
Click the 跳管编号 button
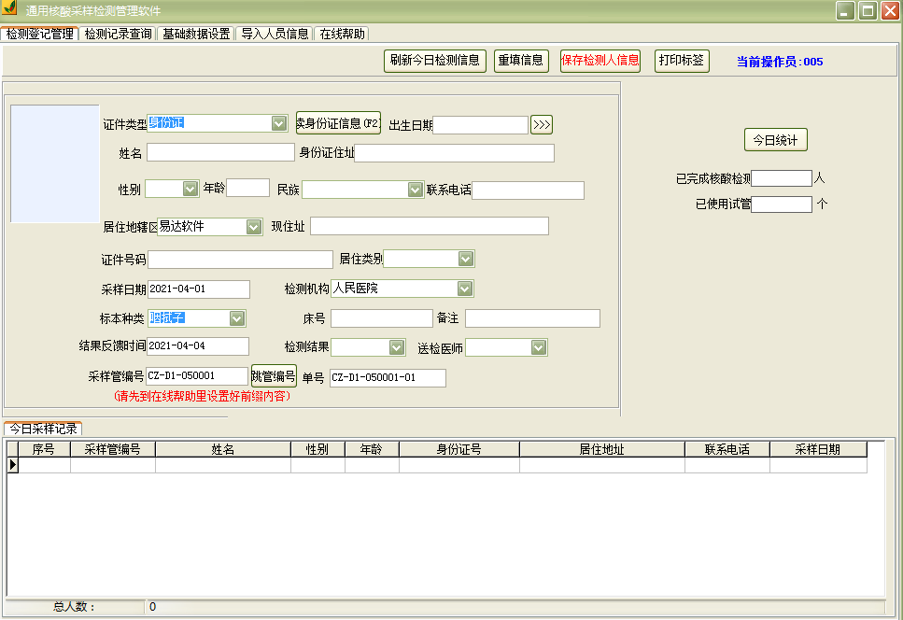click(275, 376)
